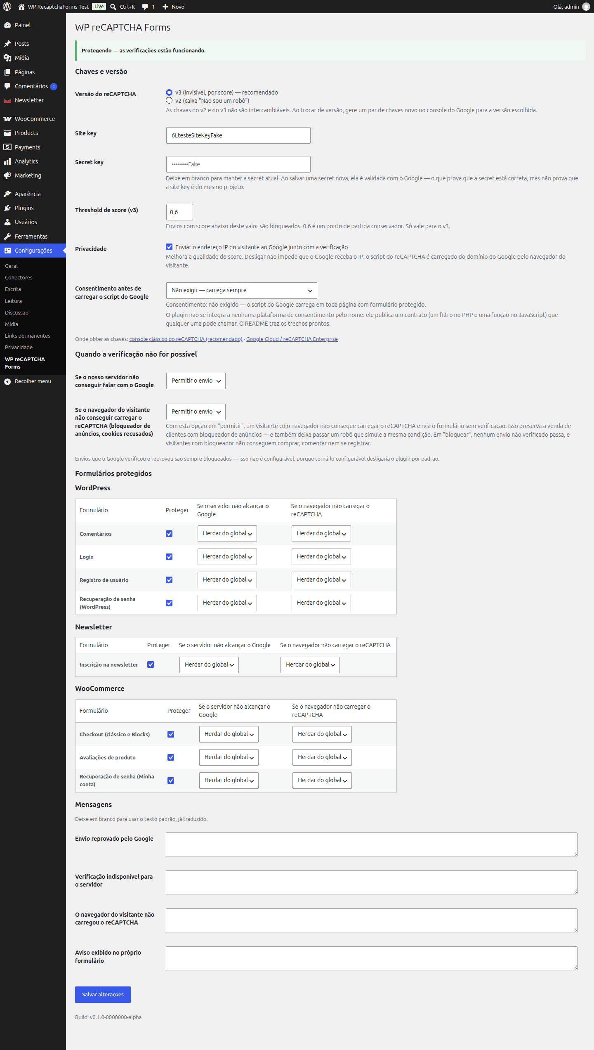The height and width of the screenshot is (1050, 594).
Task: Click the WP RecaptchaForms Test site name
Action: (x=58, y=7)
